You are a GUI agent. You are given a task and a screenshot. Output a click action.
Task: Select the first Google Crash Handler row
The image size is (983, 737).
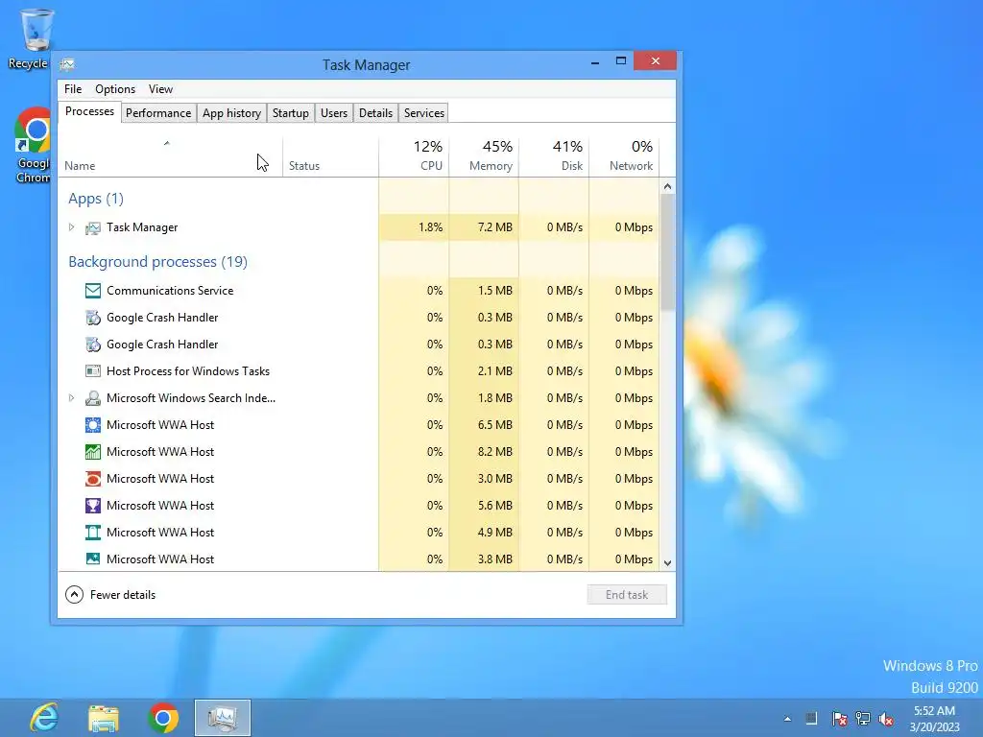(359, 318)
